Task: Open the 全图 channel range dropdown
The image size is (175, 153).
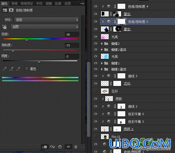Action: tap(45, 27)
